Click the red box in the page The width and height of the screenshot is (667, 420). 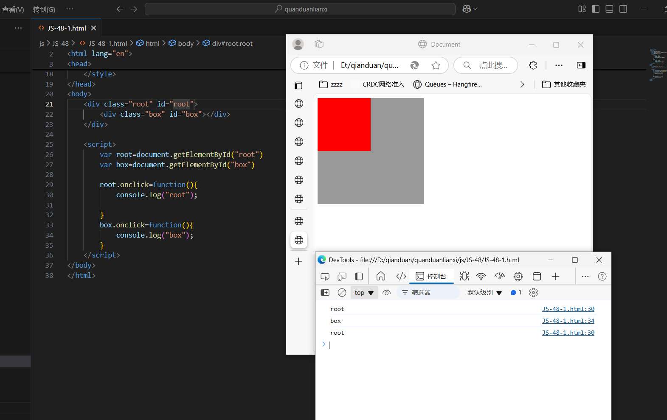pos(344,124)
